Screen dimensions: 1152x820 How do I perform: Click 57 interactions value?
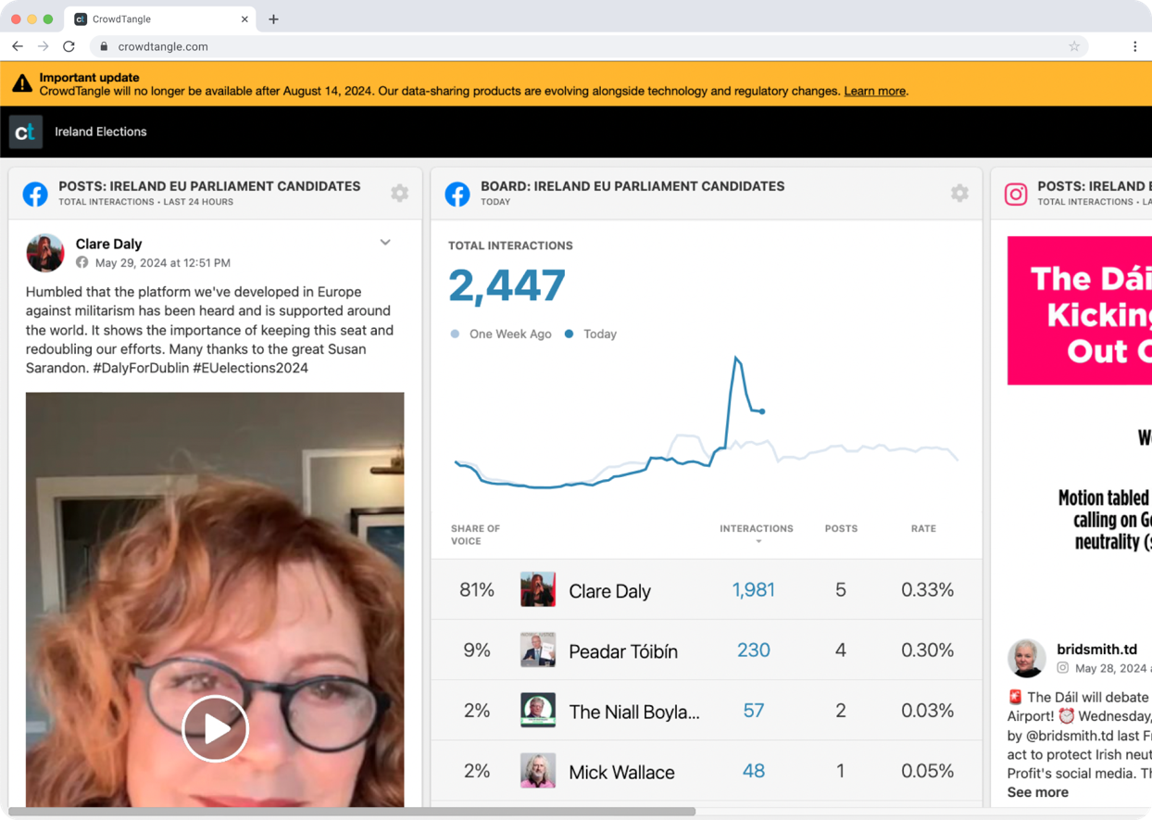coord(754,711)
